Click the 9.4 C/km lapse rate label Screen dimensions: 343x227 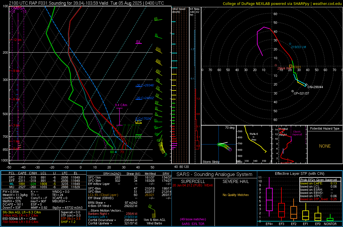tap(121, 105)
